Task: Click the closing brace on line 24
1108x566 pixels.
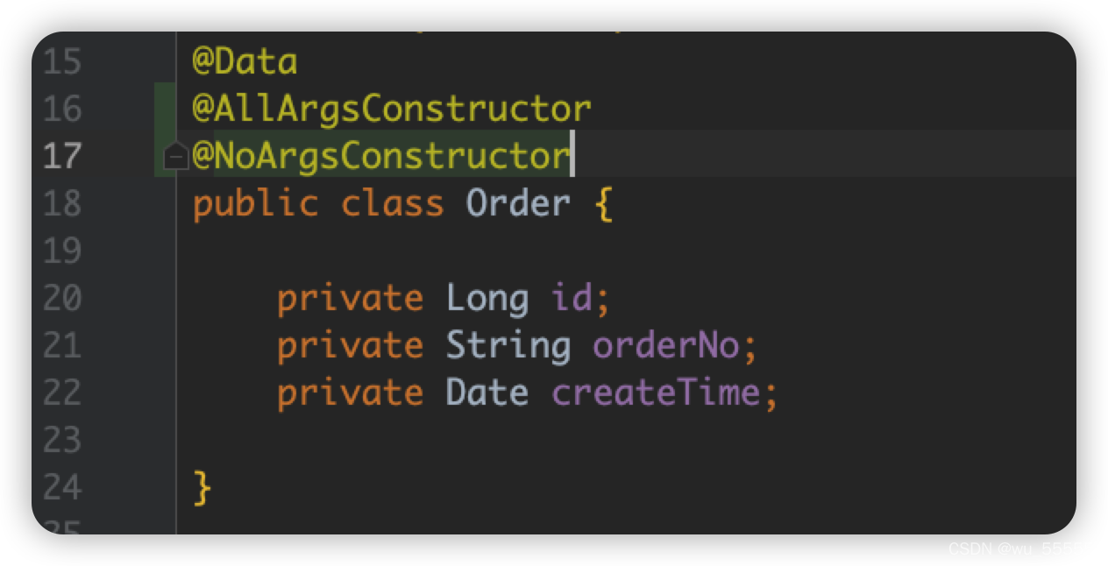Action: pyautogui.click(x=202, y=488)
